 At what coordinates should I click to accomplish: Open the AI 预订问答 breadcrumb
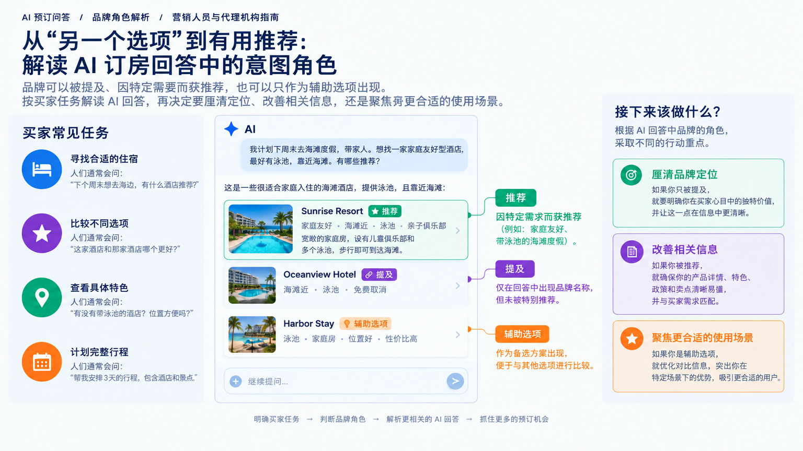(x=46, y=17)
